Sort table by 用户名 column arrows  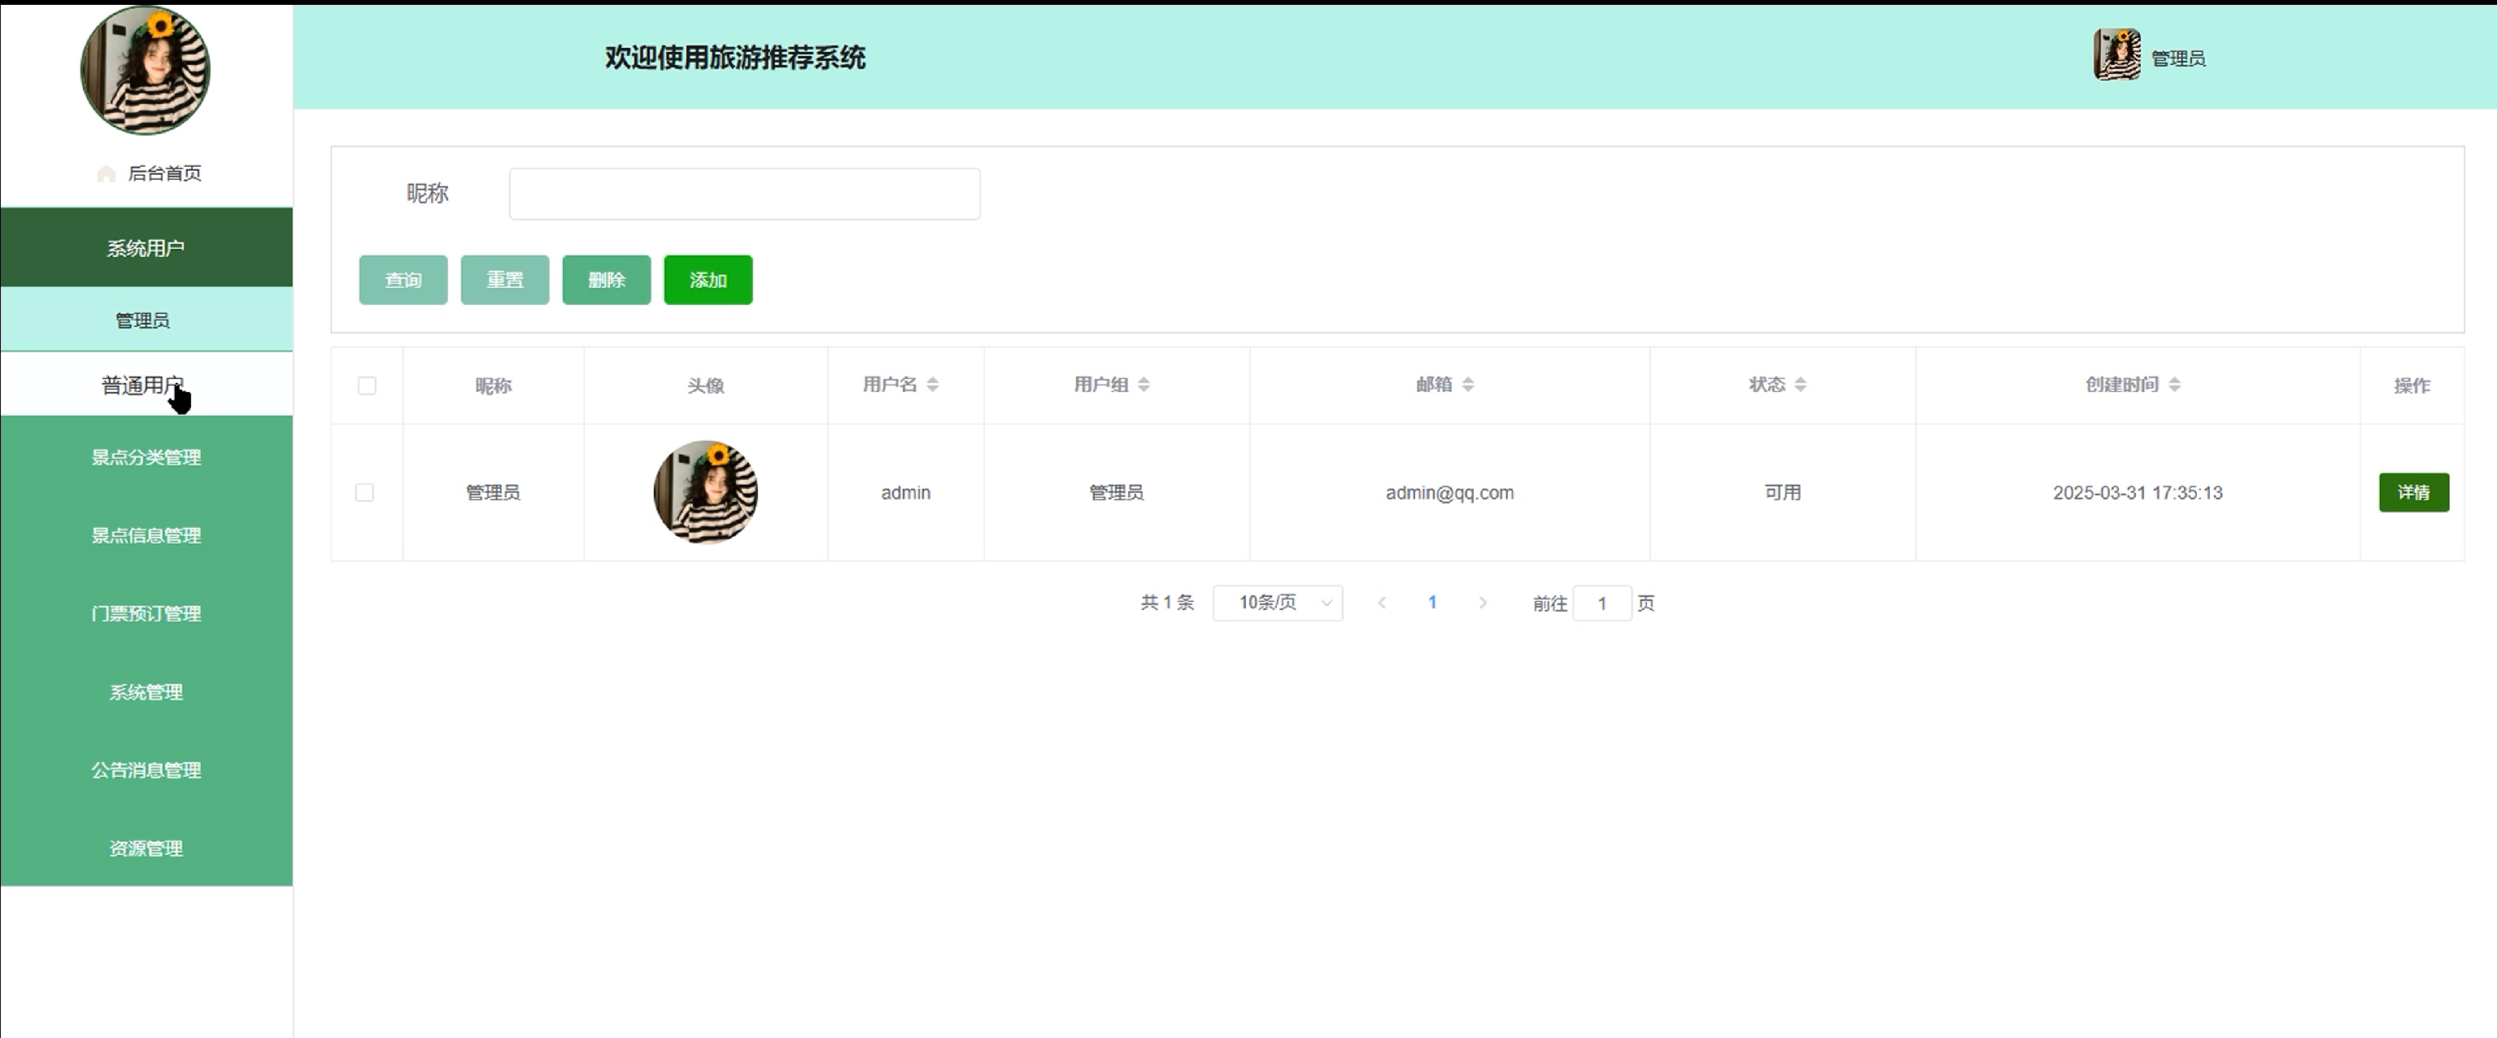pyautogui.click(x=932, y=385)
